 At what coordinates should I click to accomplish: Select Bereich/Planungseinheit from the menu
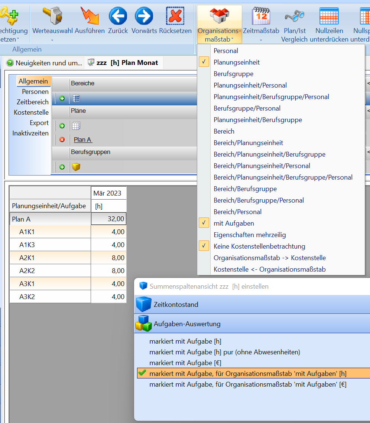pos(248,143)
